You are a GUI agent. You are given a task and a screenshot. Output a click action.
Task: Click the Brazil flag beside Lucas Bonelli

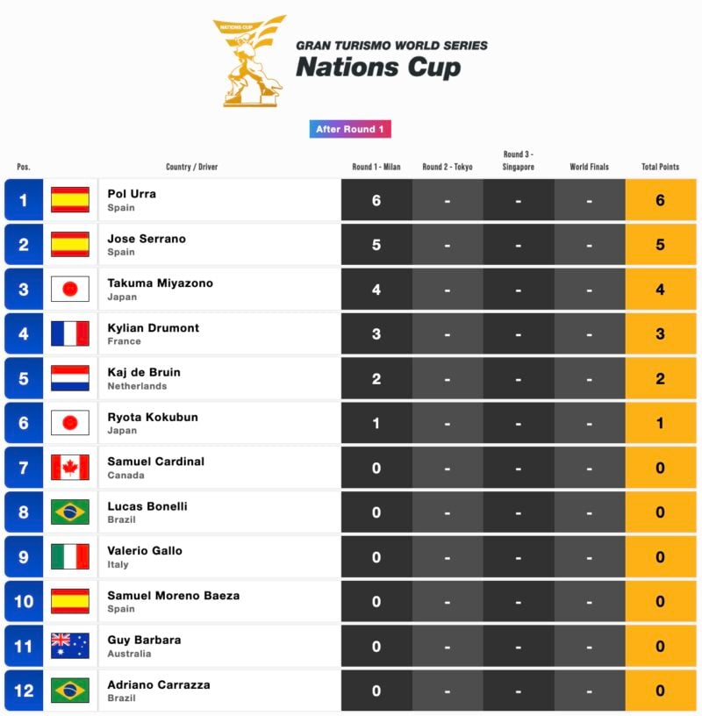[70, 512]
